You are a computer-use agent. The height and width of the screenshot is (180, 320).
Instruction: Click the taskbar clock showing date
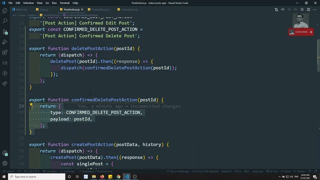point(305,176)
